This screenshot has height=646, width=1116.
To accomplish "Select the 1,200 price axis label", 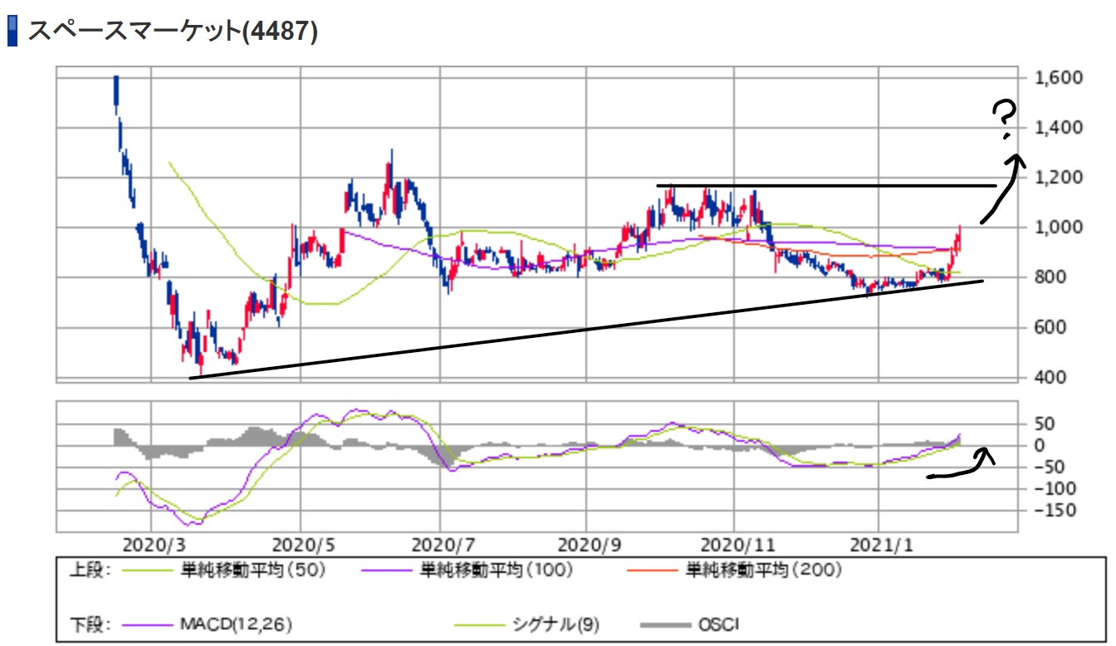I will point(1058,178).
